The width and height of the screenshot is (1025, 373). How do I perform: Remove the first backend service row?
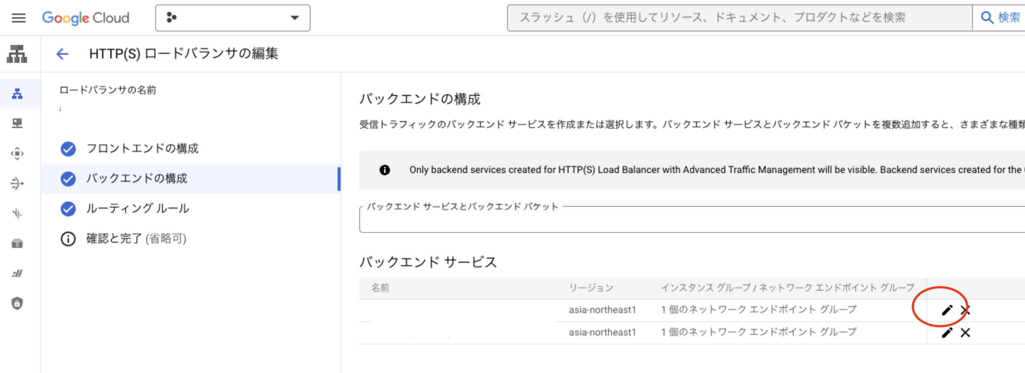point(965,310)
